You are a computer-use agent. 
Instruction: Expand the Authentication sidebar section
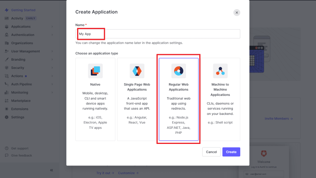(x=52, y=35)
